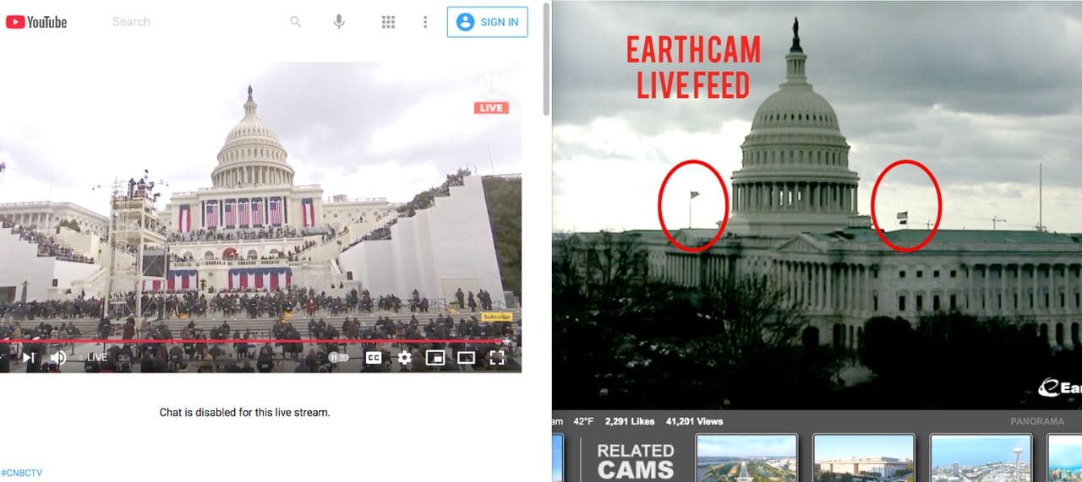The height and width of the screenshot is (482, 1082).
Task: Open the YouTube home logo
Action: coord(36,22)
